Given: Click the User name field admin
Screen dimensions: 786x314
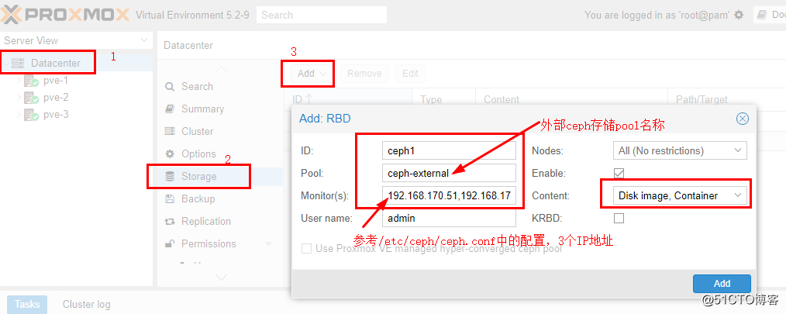Looking at the screenshot, I should pyautogui.click(x=449, y=218).
